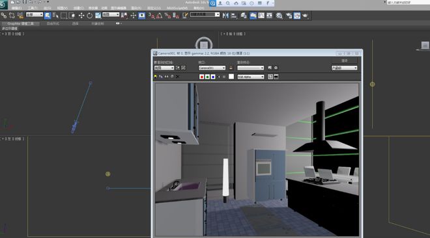Toggle the red channel in render window
This screenshot has width=430, height=238.
pos(202,77)
